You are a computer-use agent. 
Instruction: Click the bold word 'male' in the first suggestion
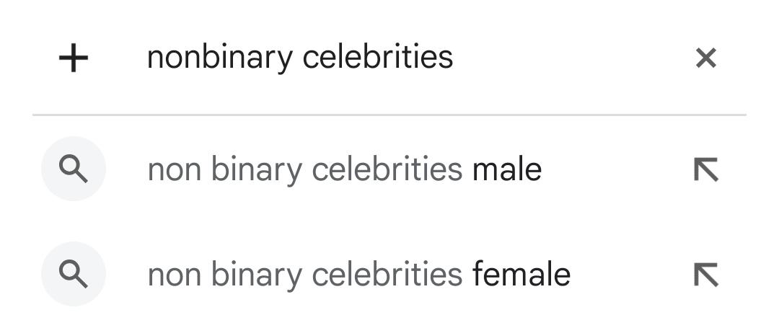[x=507, y=169]
